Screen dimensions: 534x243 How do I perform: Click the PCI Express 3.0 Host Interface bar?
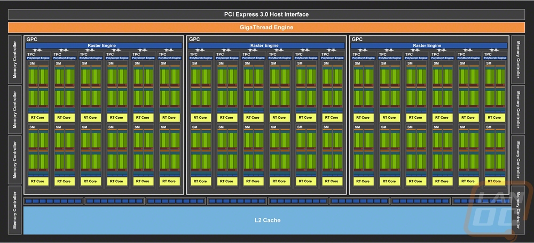pos(266,14)
